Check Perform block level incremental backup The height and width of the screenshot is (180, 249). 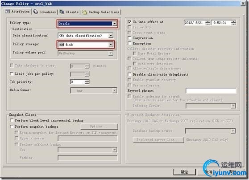12,120
